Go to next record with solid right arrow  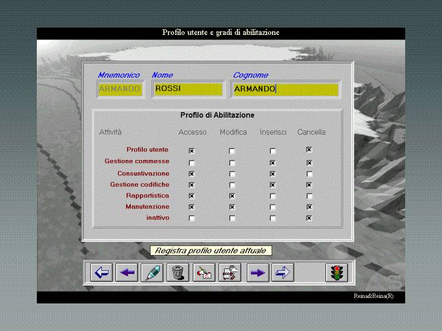coord(258,272)
